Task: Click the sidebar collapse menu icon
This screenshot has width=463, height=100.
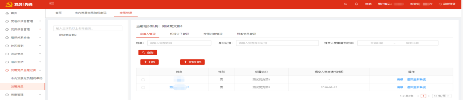Action: [52, 4]
